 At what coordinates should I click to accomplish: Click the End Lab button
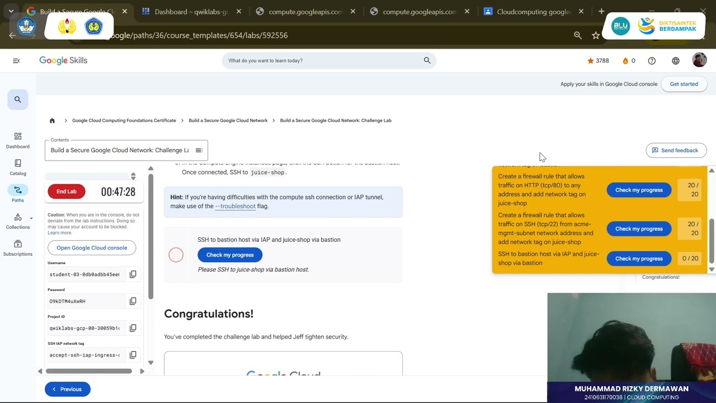(x=67, y=191)
